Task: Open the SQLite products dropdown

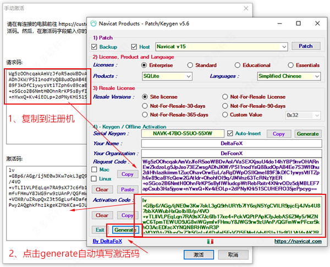Action: click(167, 76)
